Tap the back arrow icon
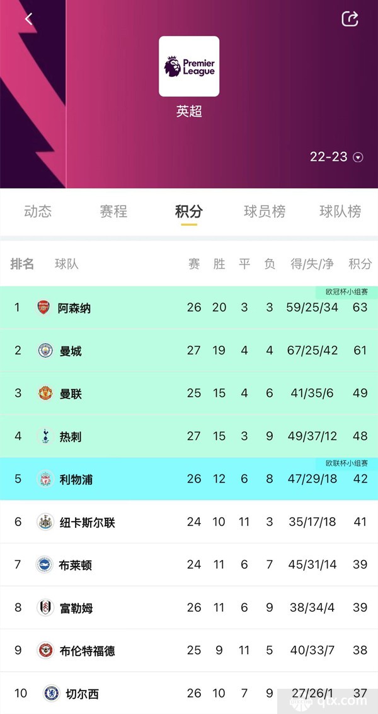This screenshot has height=714, width=378. [x=28, y=19]
